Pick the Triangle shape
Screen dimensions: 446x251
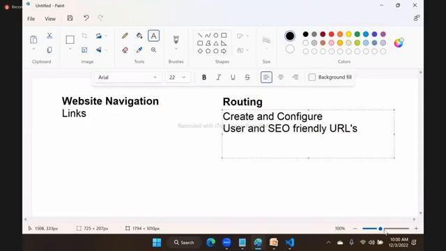pyautogui.click(x=216, y=43)
